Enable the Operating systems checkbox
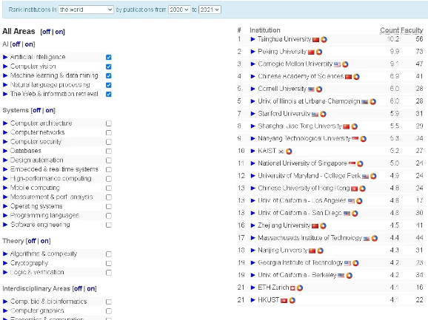This screenshot has width=428, height=320. pos(109,206)
